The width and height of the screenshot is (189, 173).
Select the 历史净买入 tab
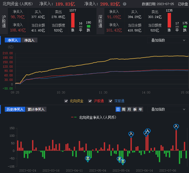15,109
